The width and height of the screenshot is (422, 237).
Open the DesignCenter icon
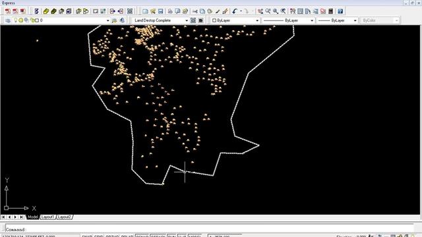click(300, 11)
